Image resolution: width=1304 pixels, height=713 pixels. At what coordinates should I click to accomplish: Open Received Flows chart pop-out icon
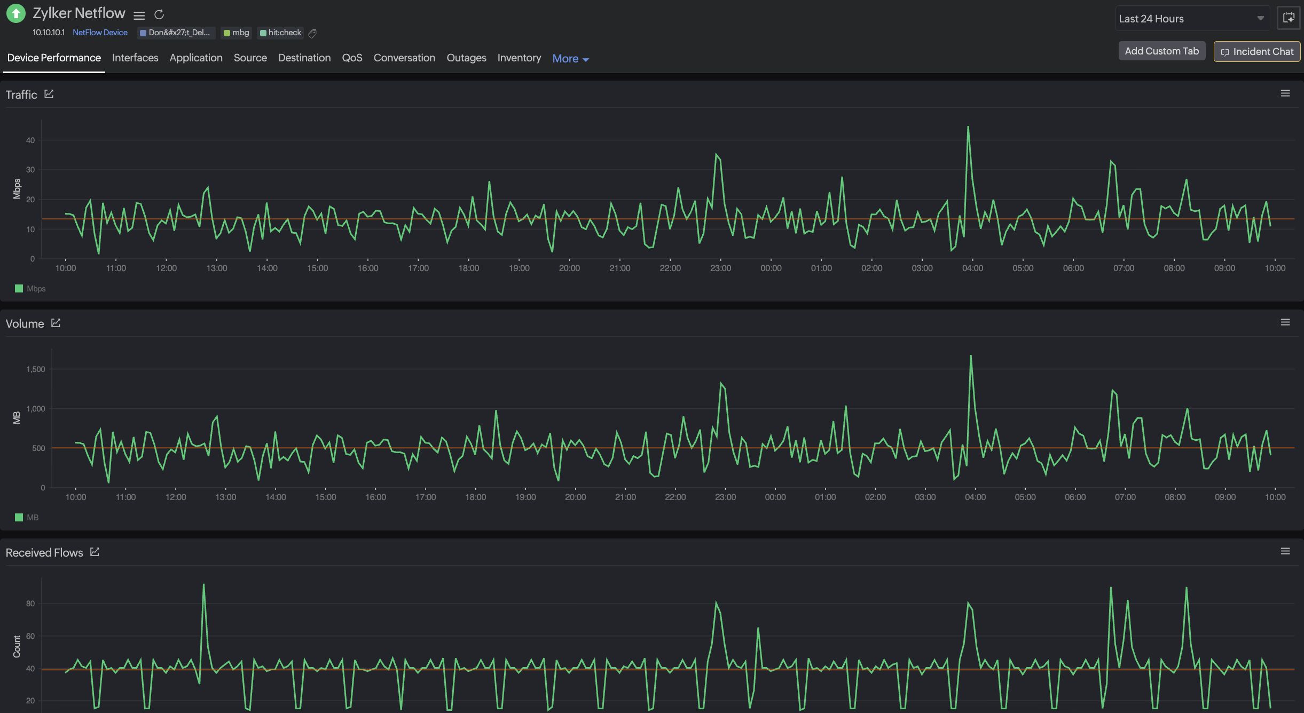(95, 552)
